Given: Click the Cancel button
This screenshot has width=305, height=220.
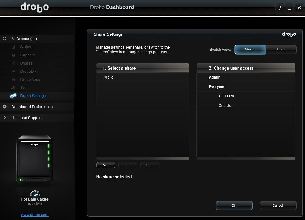Looking at the screenshot, I should [278, 205].
